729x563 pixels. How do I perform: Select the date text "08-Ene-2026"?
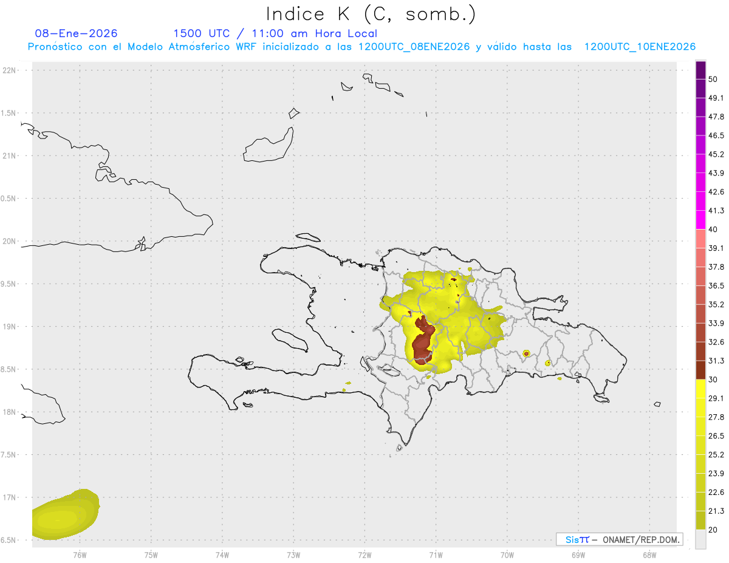[x=77, y=33]
